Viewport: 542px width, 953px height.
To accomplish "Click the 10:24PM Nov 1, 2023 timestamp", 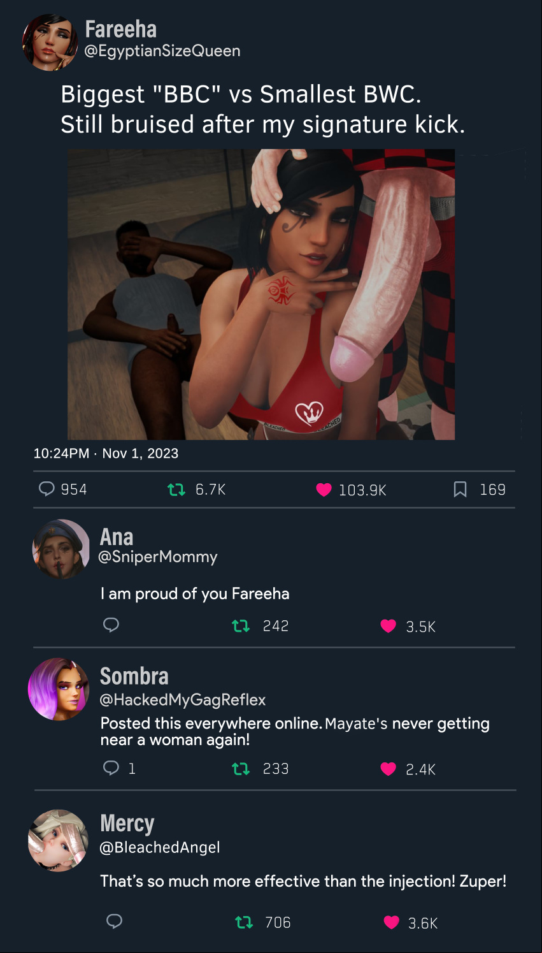I will click(x=106, y=453).
